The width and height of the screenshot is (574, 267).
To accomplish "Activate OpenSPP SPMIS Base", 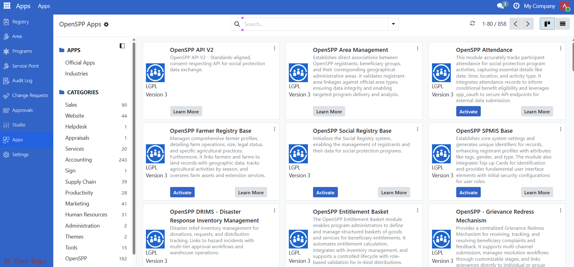I will pos(468,192).
